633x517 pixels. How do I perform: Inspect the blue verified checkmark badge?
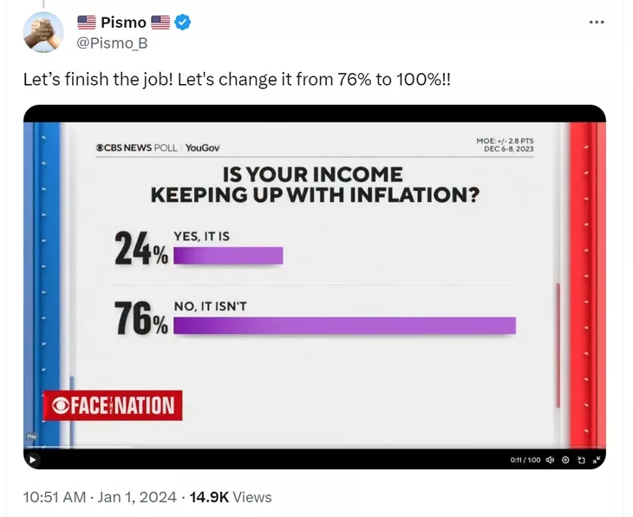[x=182, y=23]
